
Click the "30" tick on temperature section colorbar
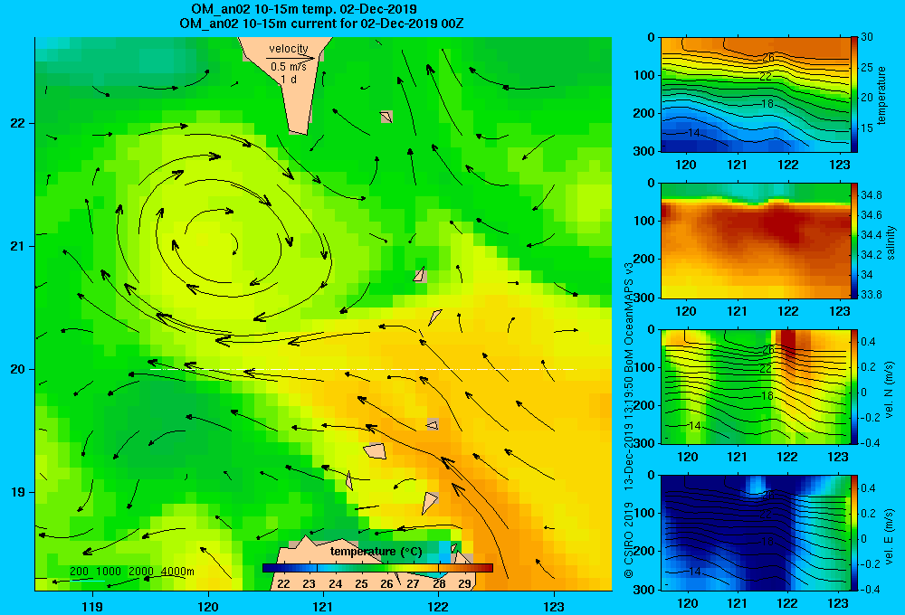867,37
